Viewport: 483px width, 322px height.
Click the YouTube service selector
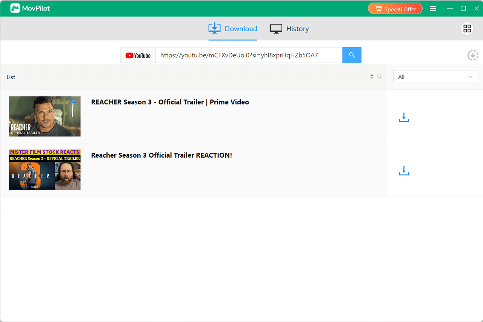138,55
